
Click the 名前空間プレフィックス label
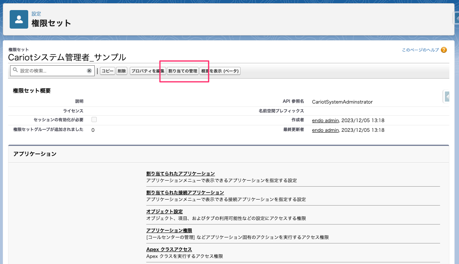point(281,111)
